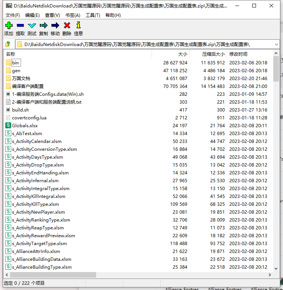283x290 pixels.
Task: Select the Globals.xlsx file
Action: pyautogui.click(x=25, y=126)
